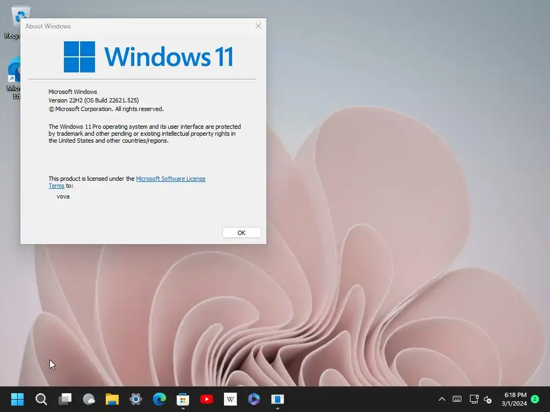Click the Windows 11 logo in dialog
The width and height of the screenshot is (550, 412).
[x=148, y=56]
